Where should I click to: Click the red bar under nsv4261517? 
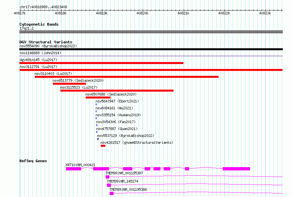[103, 146]
